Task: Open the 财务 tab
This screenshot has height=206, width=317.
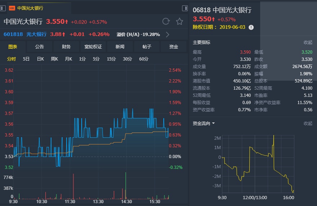Action: (66, 47)
